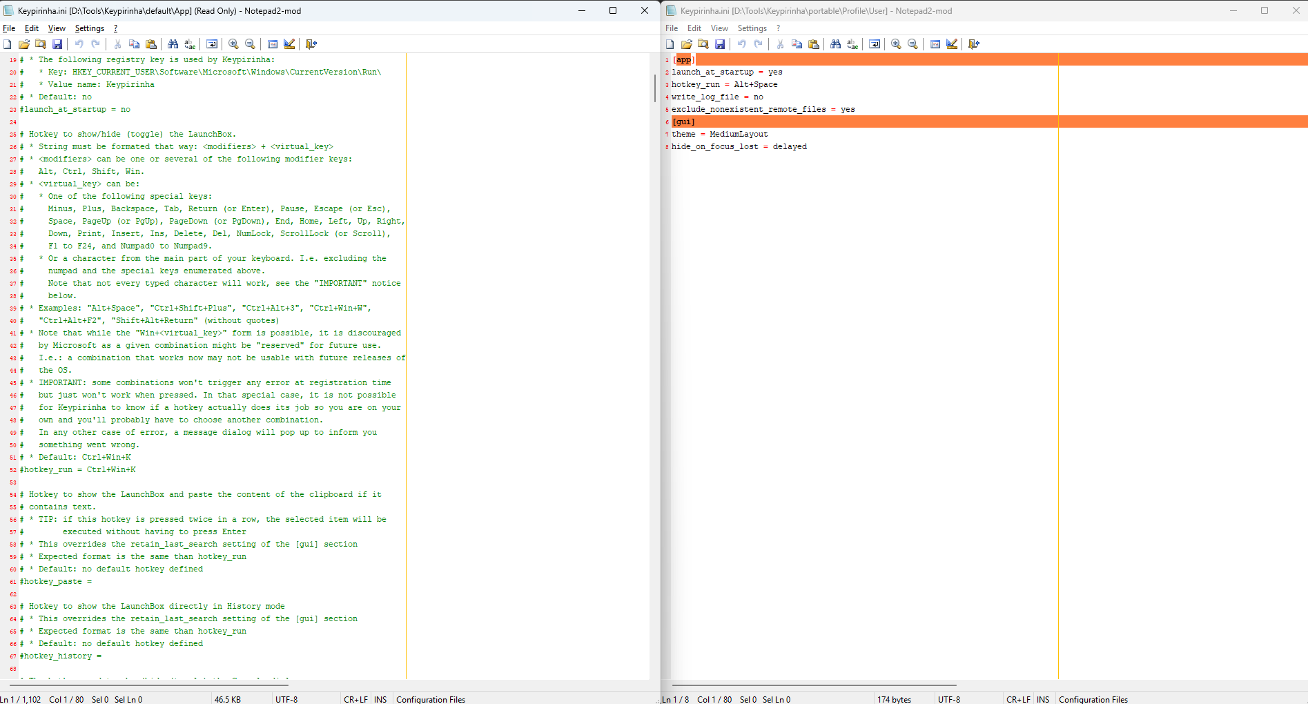Click Configuration Files scheme in right status bar
1308x704 pixels.
coord(1093,699)
